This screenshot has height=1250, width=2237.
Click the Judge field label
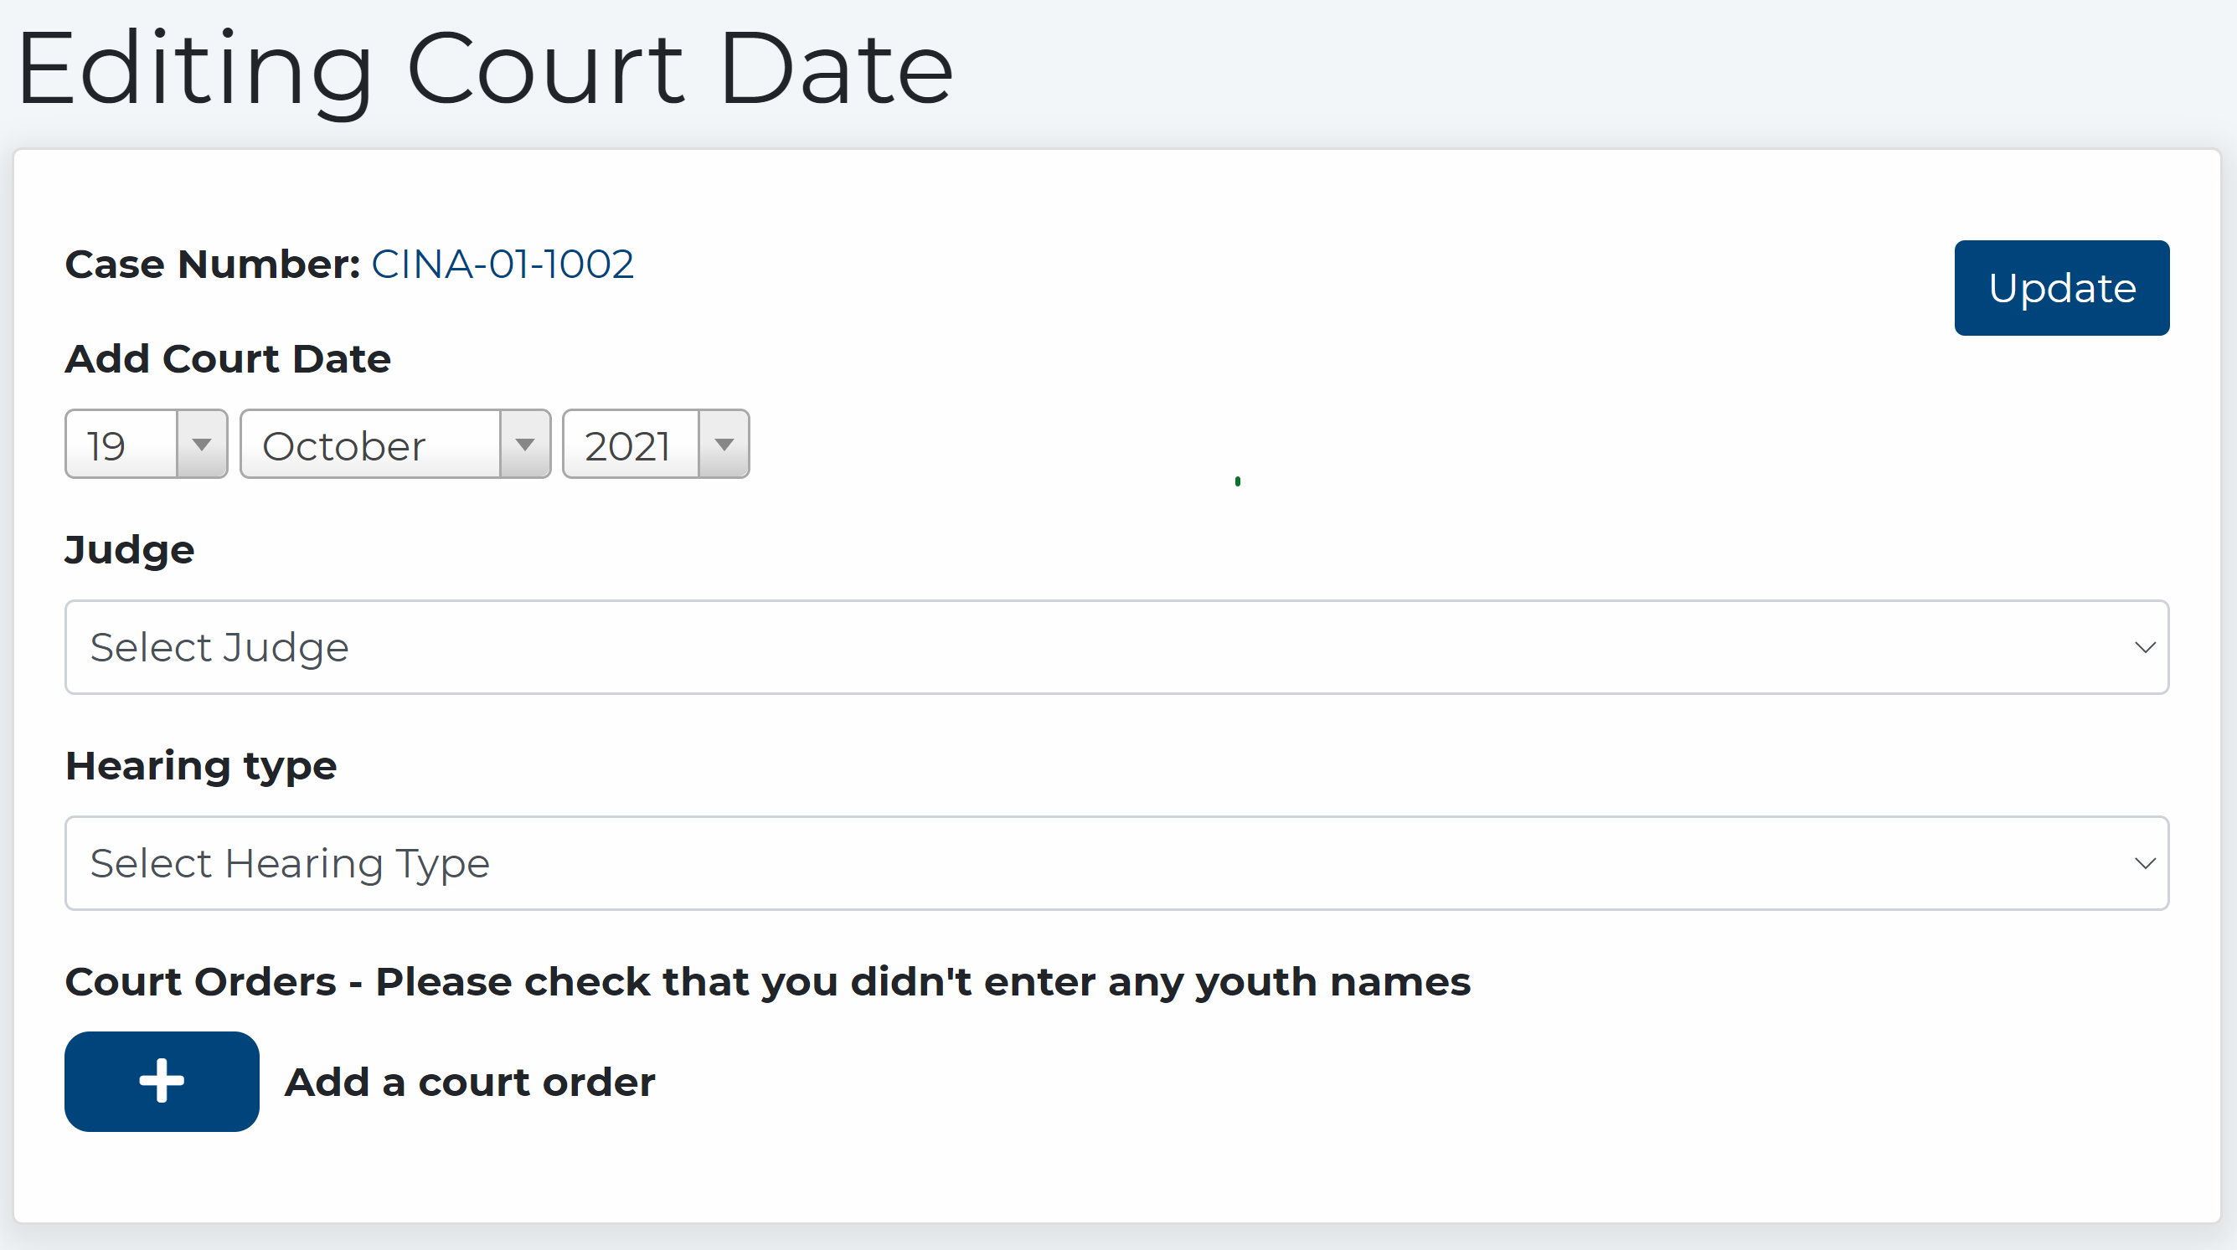tap(128, 548)
